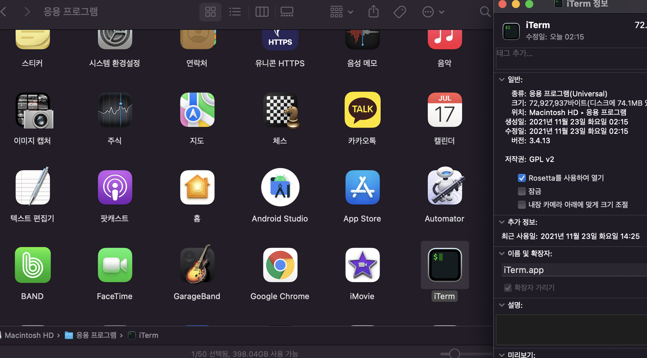Select the 카카오톡 app icon

click(x=363, y=110)
